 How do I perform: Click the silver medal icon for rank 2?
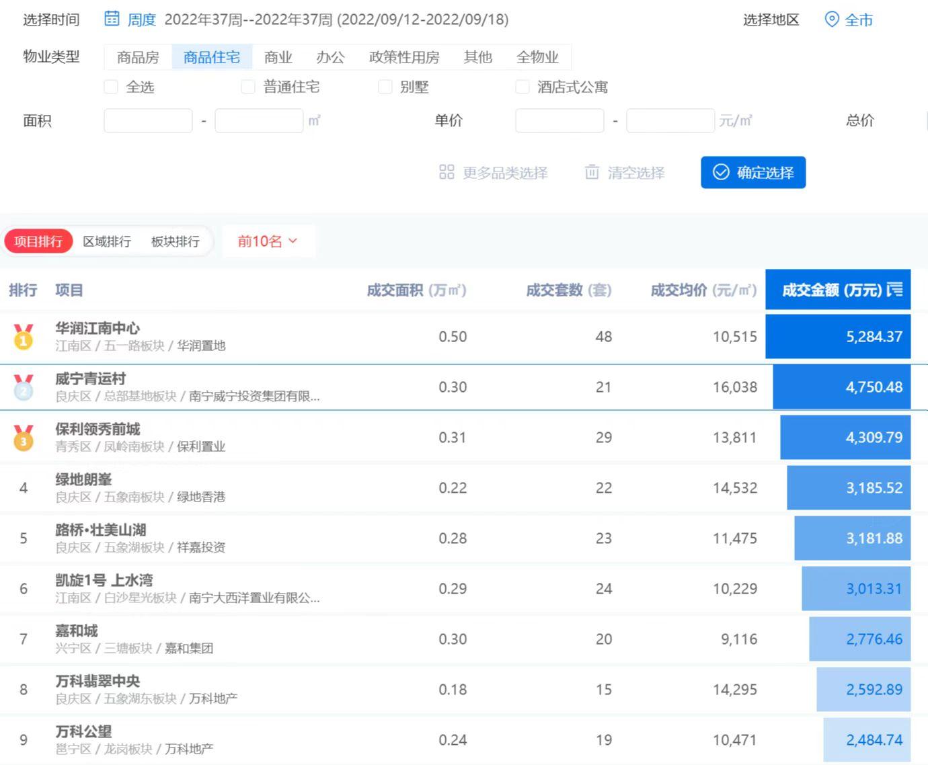[24, 387]
